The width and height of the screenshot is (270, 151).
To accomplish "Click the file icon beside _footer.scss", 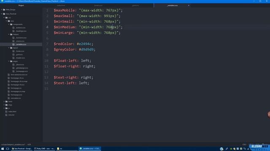I will [x=13, y=51].
